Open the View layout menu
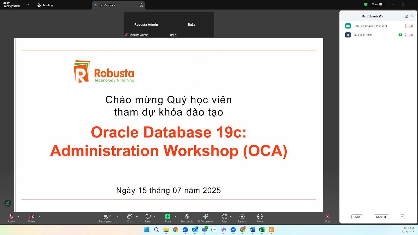The image size is (418, 235). (x=377, y=4)
